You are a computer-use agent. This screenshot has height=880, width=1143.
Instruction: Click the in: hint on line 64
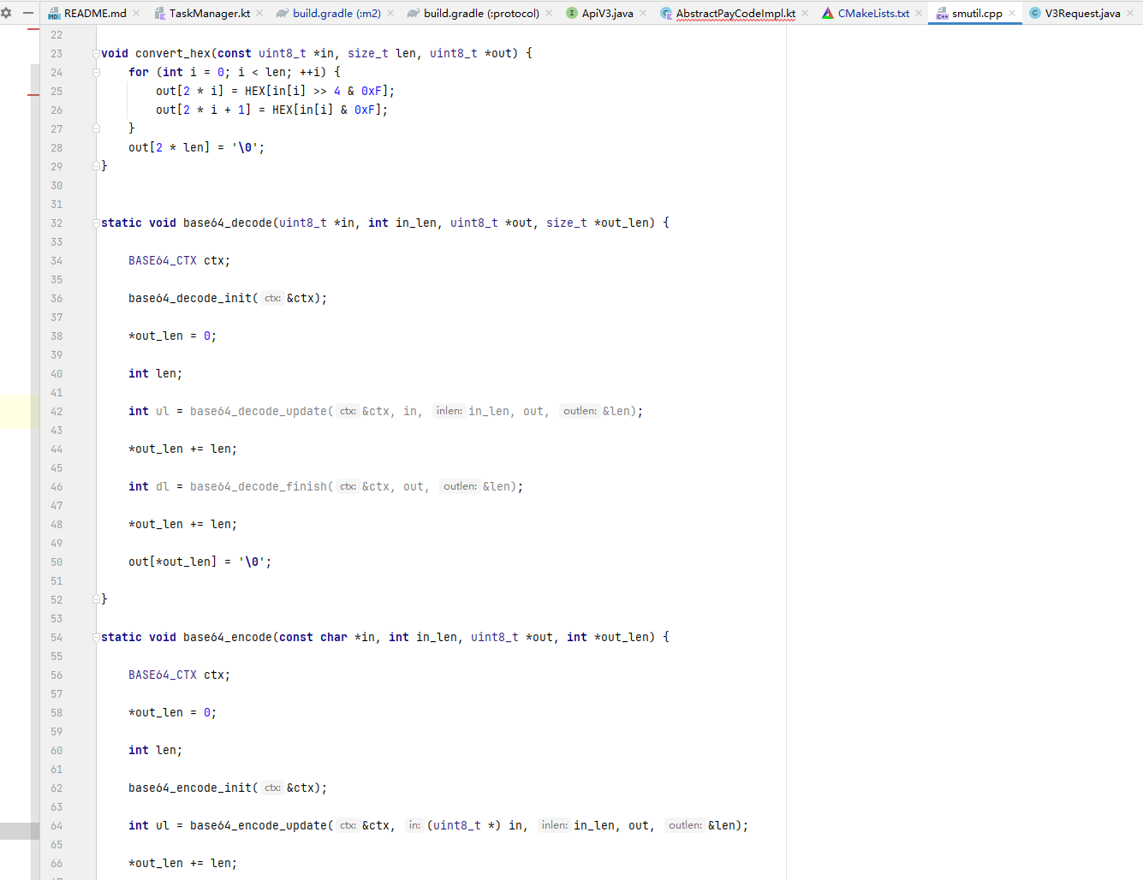coord(414,825)
